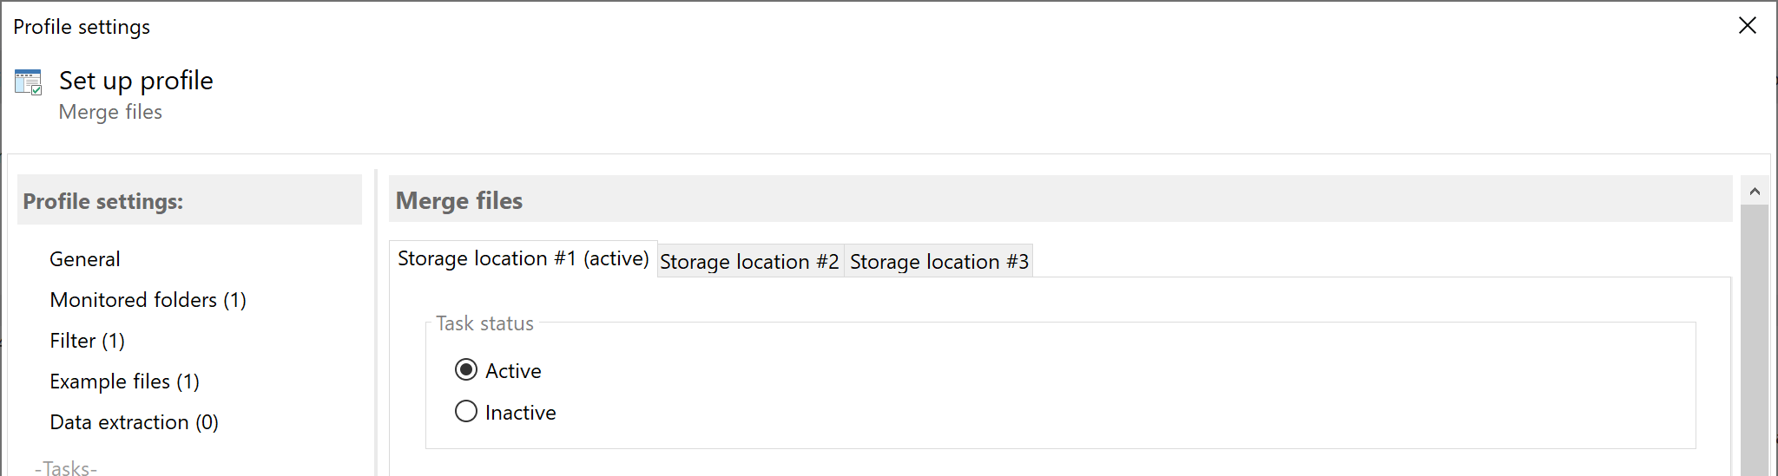Screen dimensions: 1778x476
Task: Click the -Tasks- section label
Action: pyautogui.click(x=66, y=468)
